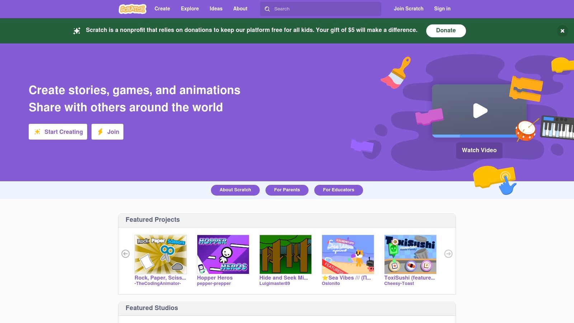Dismiss the donation banner with the X
Viewport: 574px width, 323px height.
[563, 31]
